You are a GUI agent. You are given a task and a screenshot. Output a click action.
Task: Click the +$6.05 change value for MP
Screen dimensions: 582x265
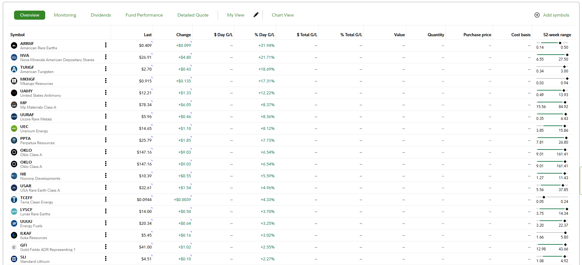tap(185, 105)
